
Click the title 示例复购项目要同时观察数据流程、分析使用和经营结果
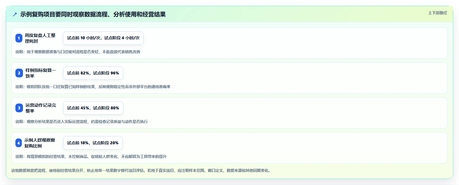tap(93, 14)
